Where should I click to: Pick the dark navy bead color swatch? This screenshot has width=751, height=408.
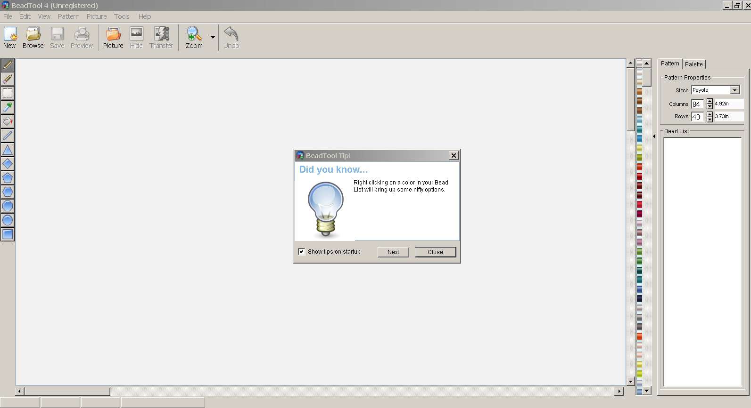(639, 299)
